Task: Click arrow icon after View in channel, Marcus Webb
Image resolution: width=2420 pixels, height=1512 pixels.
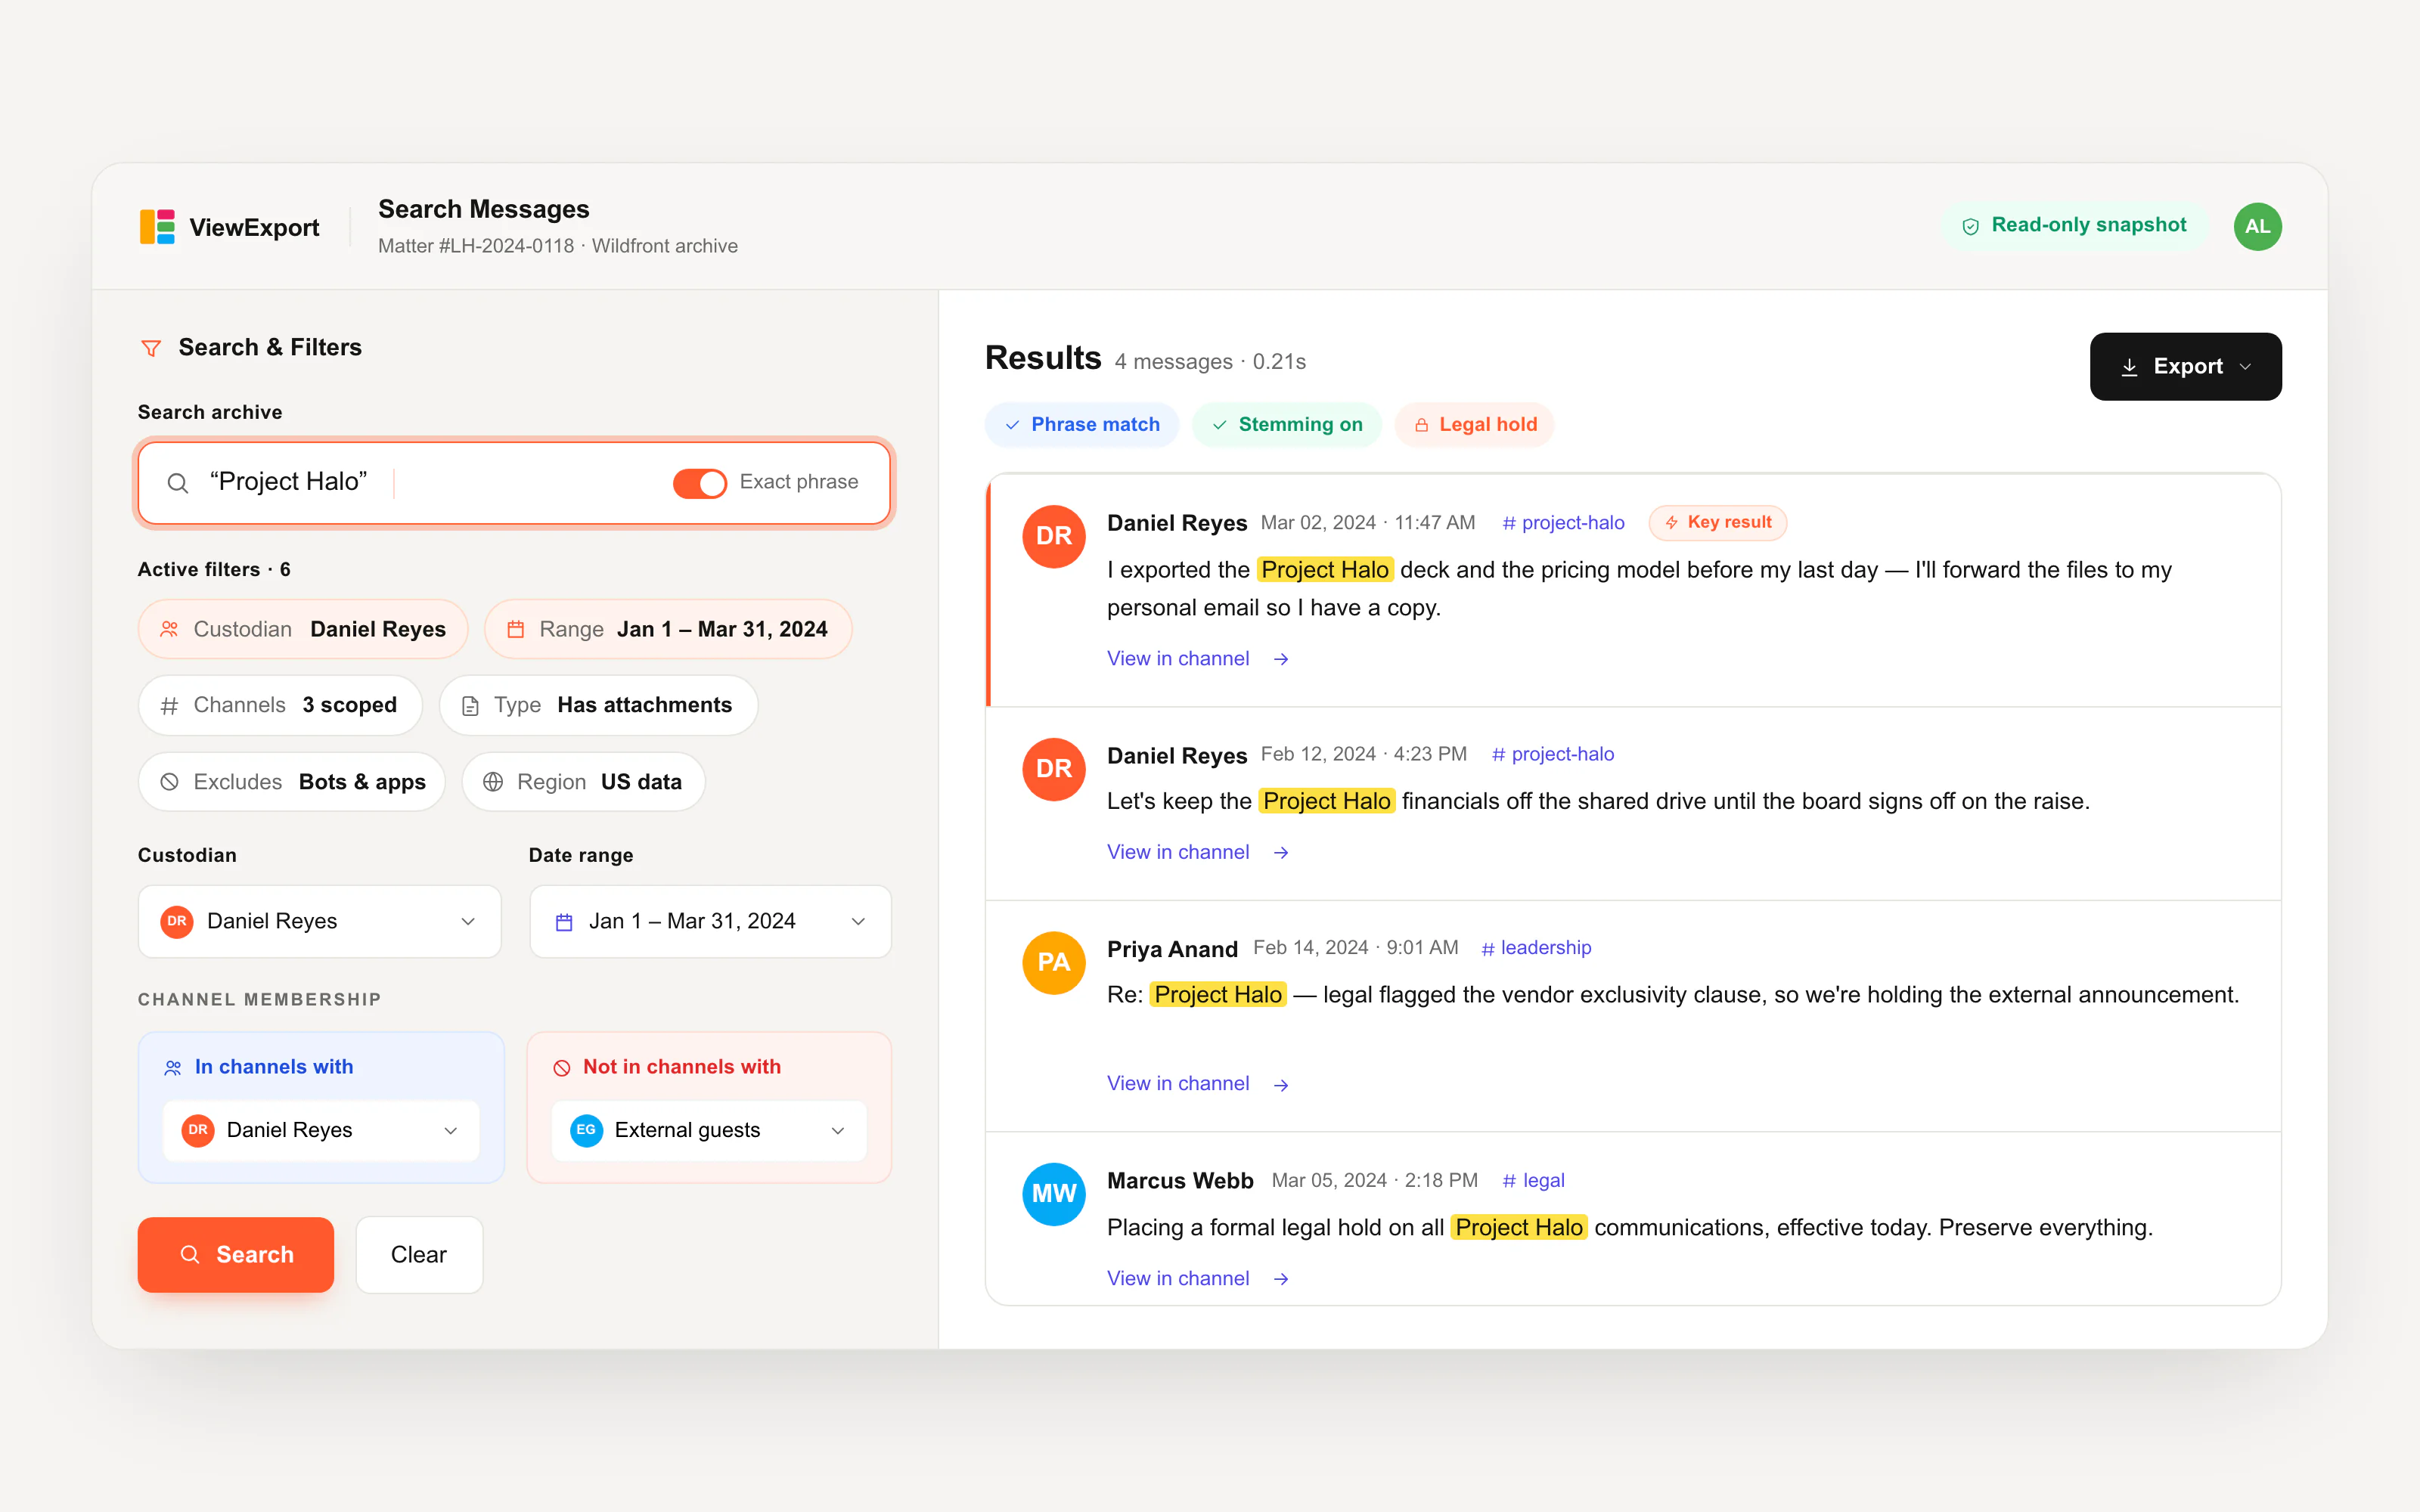Action: pyautogui.click(x=1281, y=1279)
